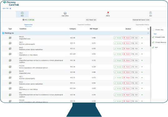Viewport: 168px width, 117px height.
Task: Click type icon of first Dependence on renal dialysis row
Action: click(x=10, y=54)
